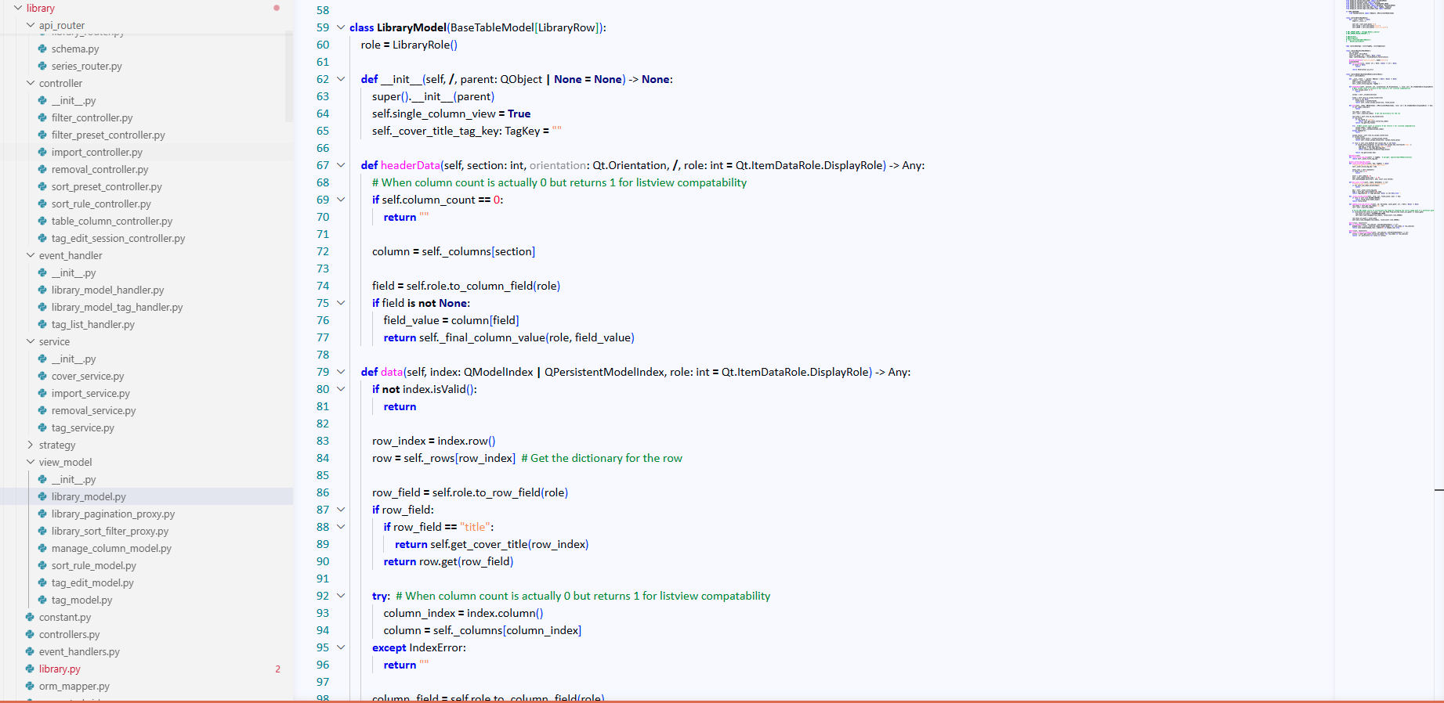Click the headerData function name in code
The height and width of the screenshot is (703, 1444).
tap(411, 165)
